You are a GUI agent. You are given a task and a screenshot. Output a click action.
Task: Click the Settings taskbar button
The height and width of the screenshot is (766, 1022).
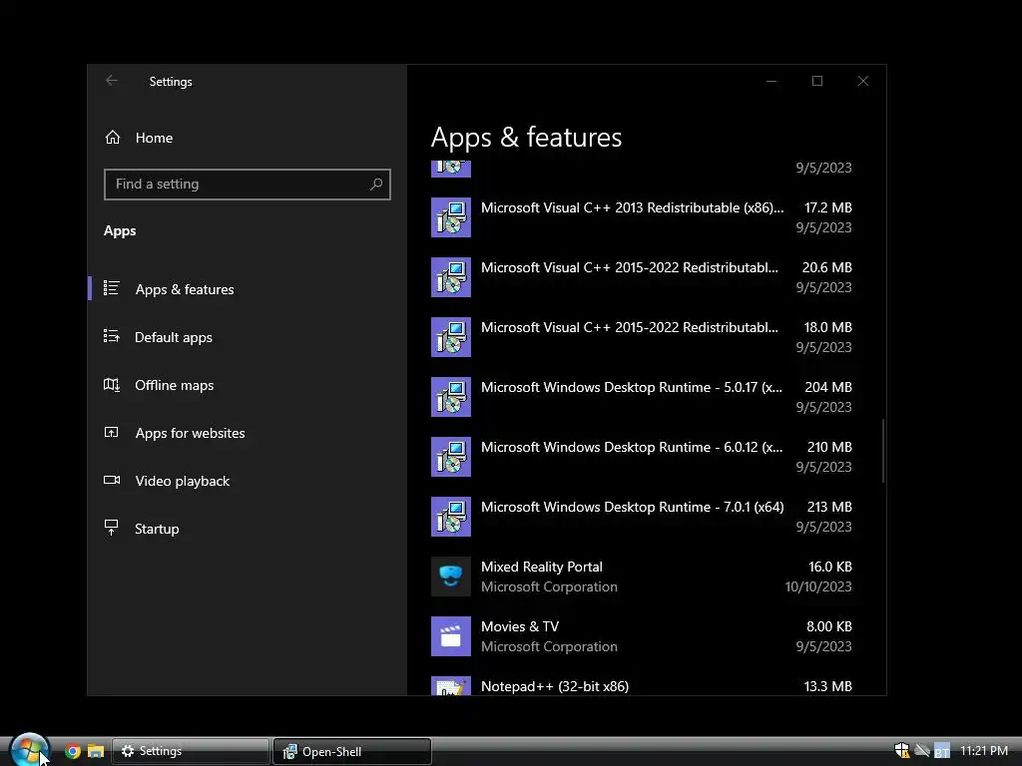pyautogui.click(x=191, y=751)
